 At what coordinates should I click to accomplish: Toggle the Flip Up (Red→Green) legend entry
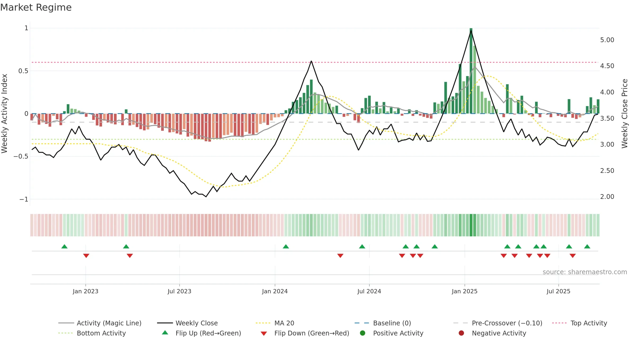click(x=201, y=333)
